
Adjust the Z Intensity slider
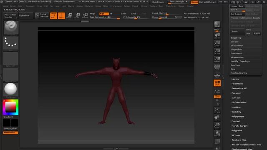135,17
